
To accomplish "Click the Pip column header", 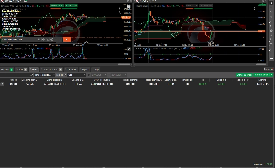I will pyautogui.click(x=203, y=80).
